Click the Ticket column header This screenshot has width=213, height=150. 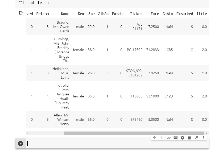(x=136, y=14)
